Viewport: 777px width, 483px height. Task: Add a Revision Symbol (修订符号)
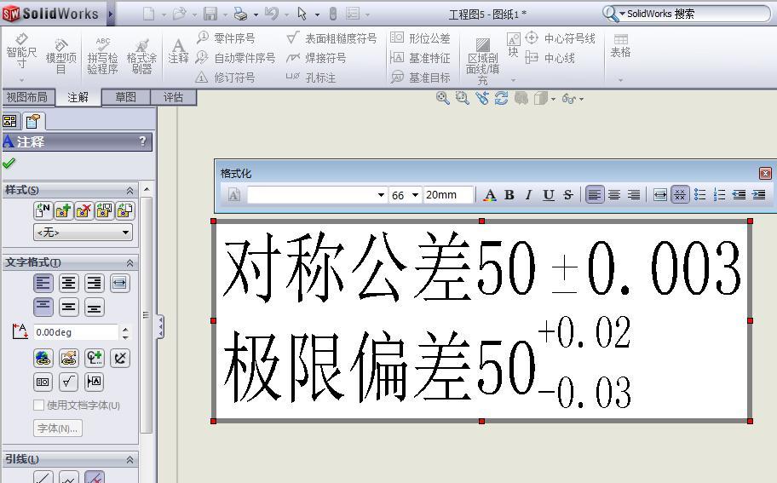pyautogui.click(x=226, y=78)
